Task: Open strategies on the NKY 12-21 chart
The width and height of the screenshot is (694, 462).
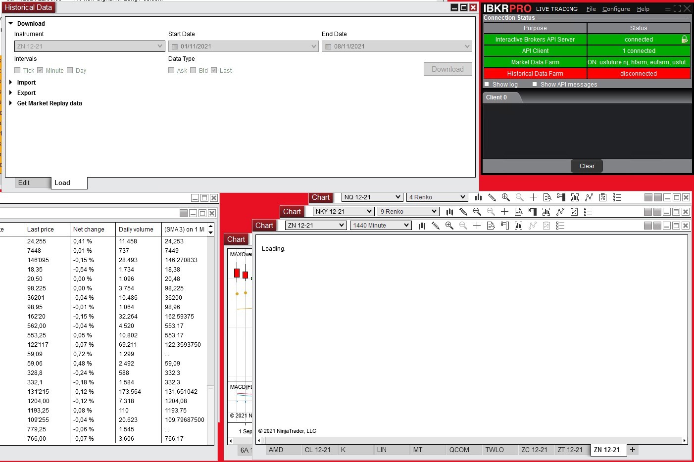Action: click(560, 212)
